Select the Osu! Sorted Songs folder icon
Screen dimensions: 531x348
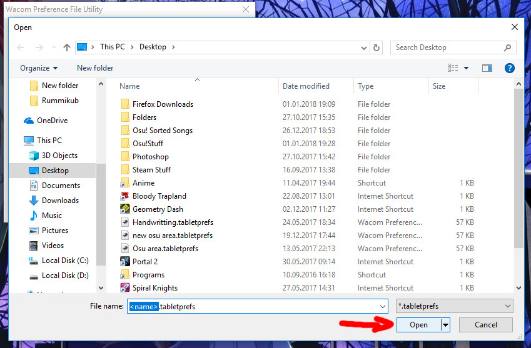click(125, 130)
